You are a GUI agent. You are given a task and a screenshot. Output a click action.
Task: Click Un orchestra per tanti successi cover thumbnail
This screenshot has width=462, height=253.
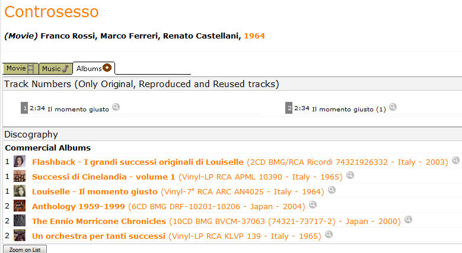pyautogui.click(x=20, y=235)
